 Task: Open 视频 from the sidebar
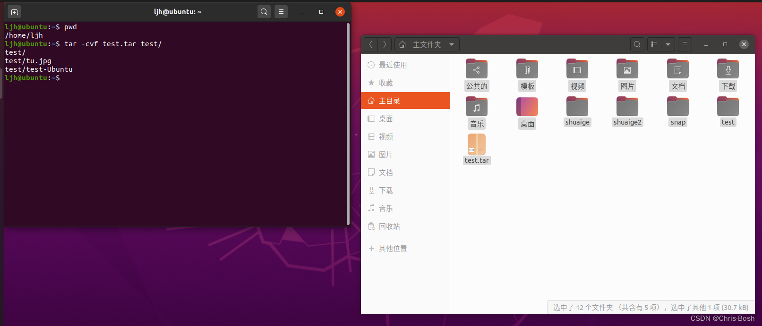click(405, 137)
